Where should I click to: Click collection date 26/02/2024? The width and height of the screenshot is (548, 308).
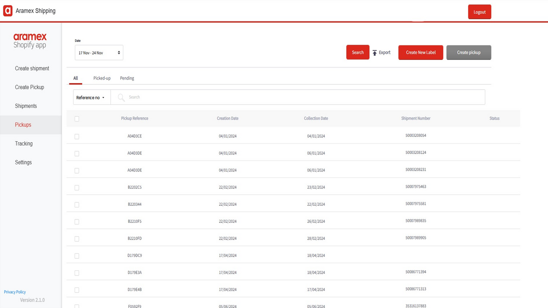pyautogui.click(x=316, y=222)
